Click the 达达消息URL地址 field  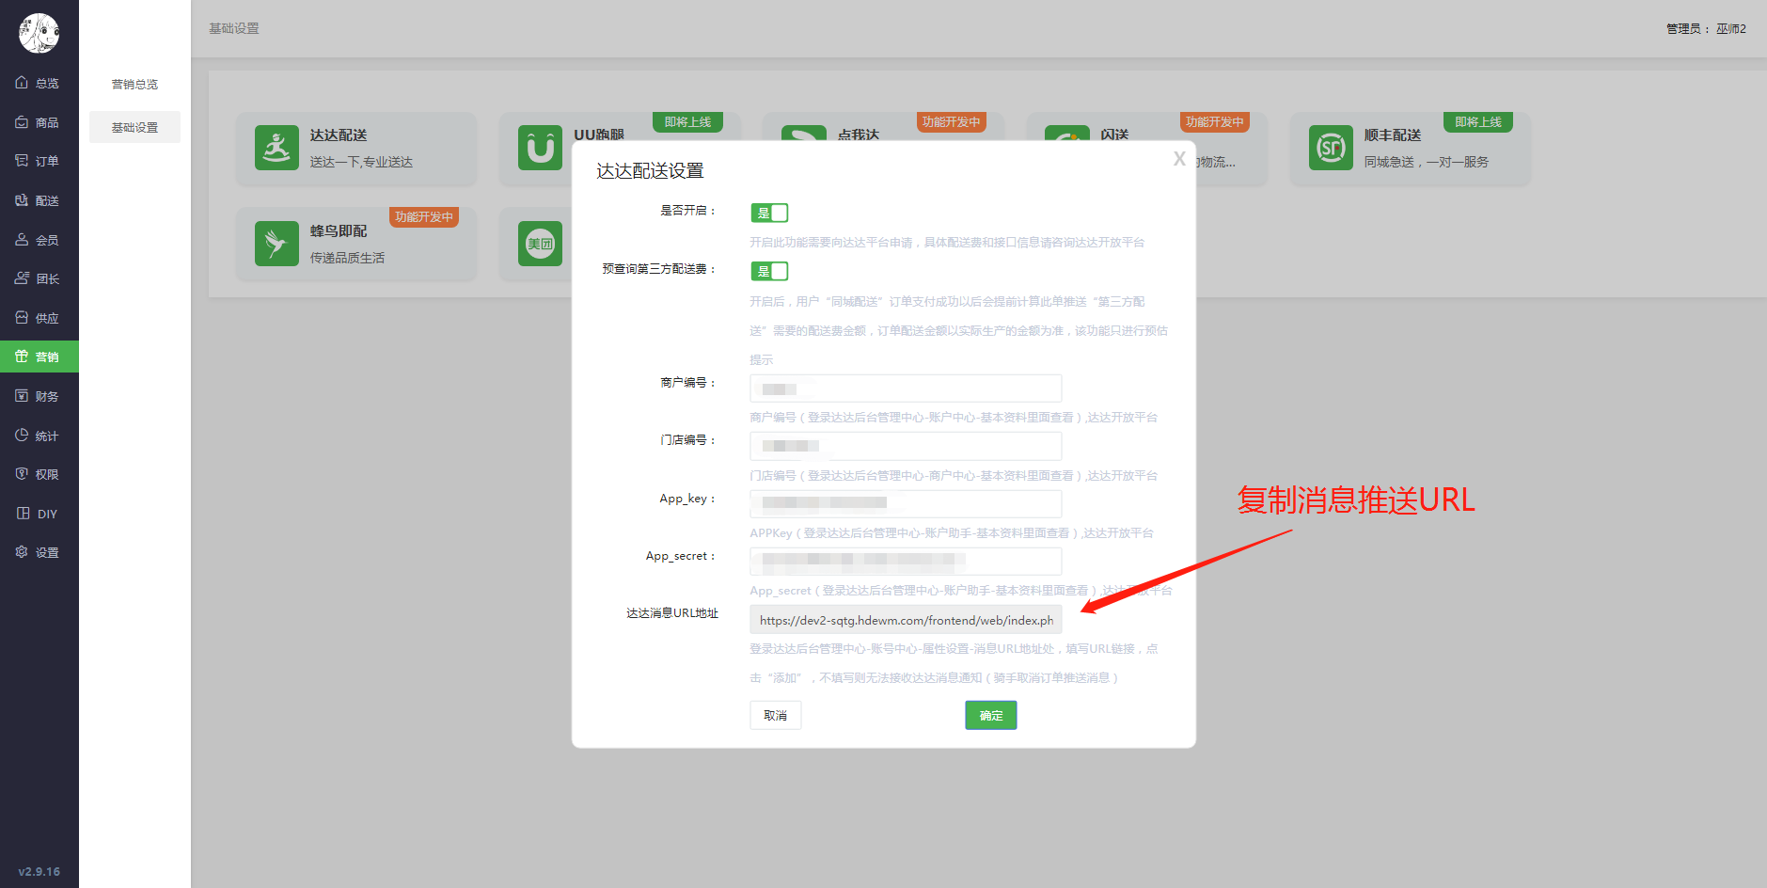tap(905, 620)
